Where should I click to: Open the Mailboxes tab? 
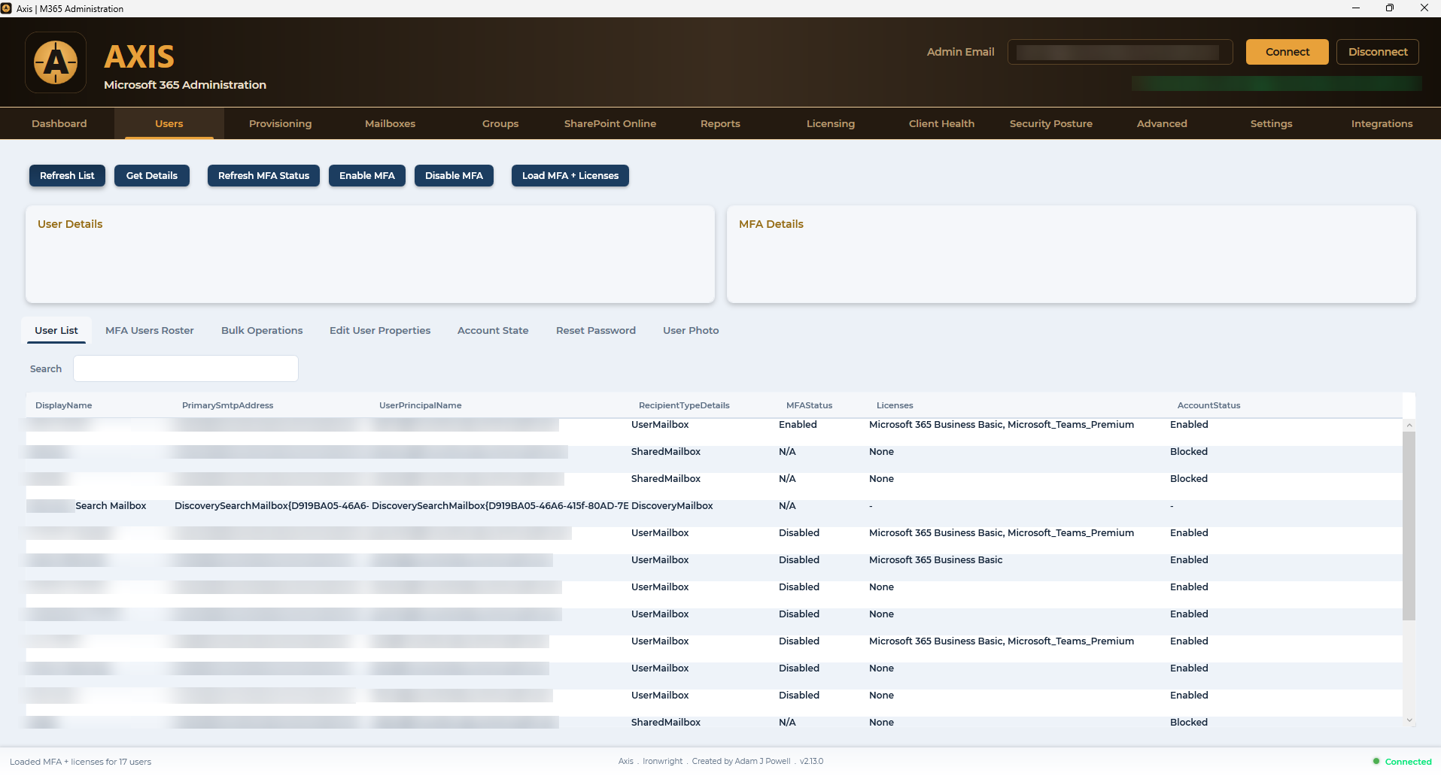[x=390, y=123]
